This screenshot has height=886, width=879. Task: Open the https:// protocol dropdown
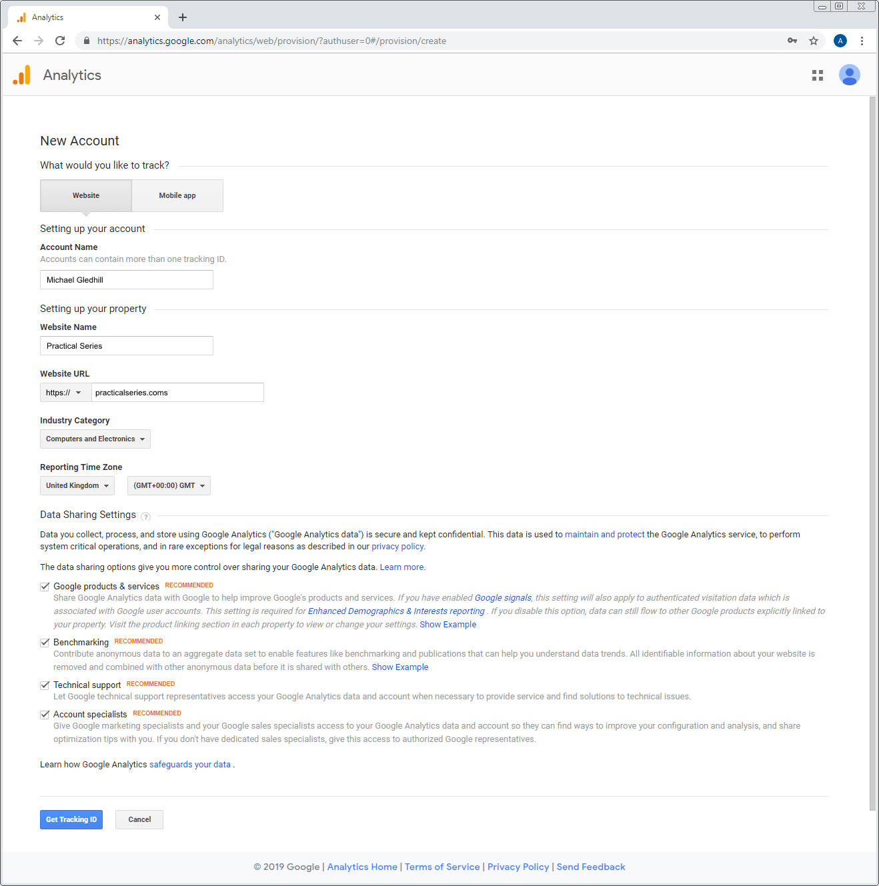(x=65, y=393)
